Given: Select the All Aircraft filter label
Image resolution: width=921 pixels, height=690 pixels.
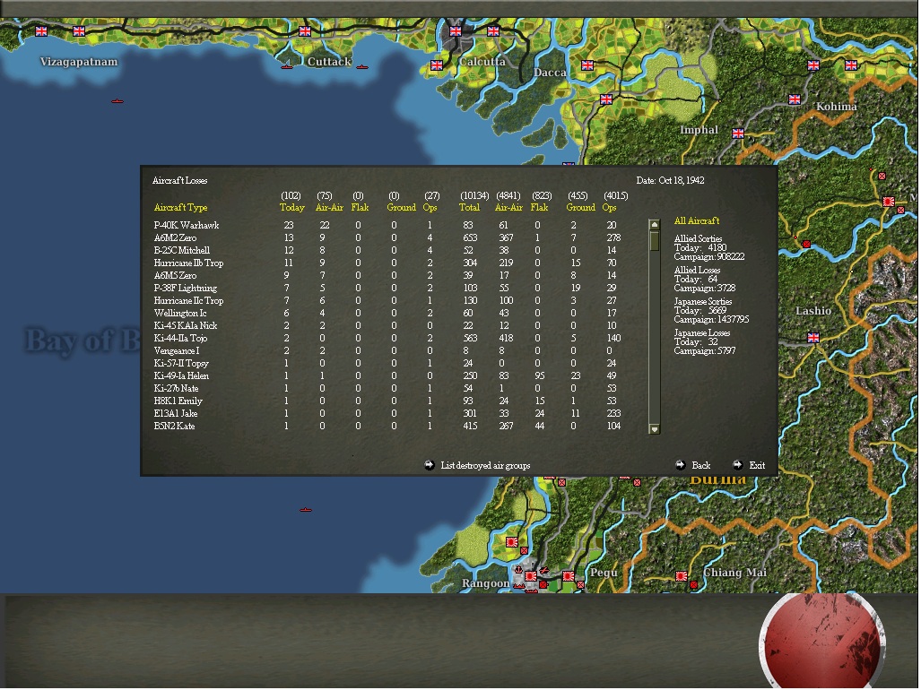Looking at the screenshot, I should click(697, 220).
